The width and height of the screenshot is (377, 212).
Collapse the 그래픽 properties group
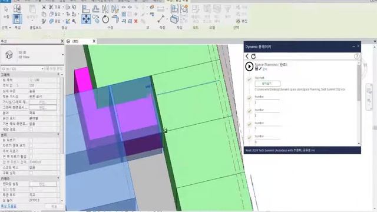[x=58, y=75]
